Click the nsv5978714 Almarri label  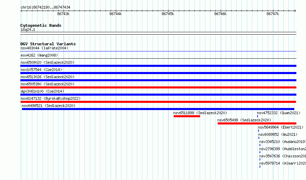click(x=283, y=163)
